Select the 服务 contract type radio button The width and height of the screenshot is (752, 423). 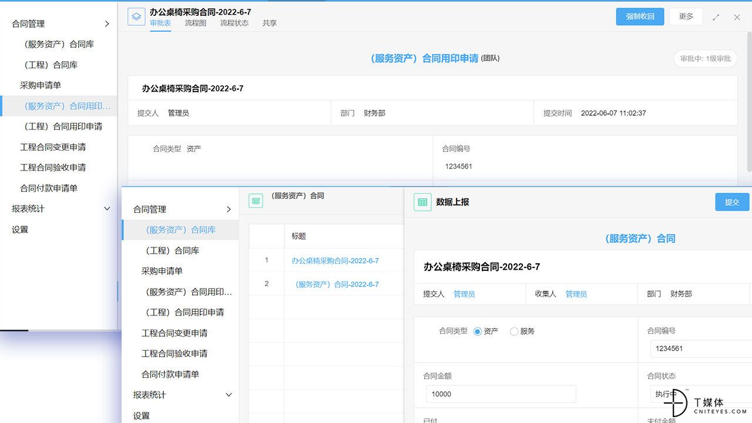tap(514, 331)
